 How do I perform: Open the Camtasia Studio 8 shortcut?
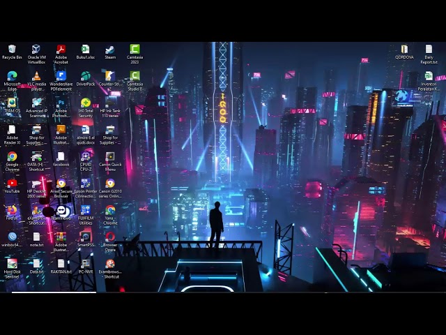click(x=134, y=81)
